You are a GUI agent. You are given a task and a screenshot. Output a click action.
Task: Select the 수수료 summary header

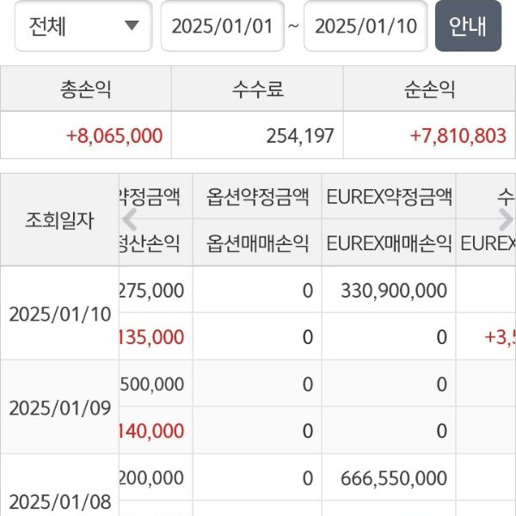tap(257, 89)
